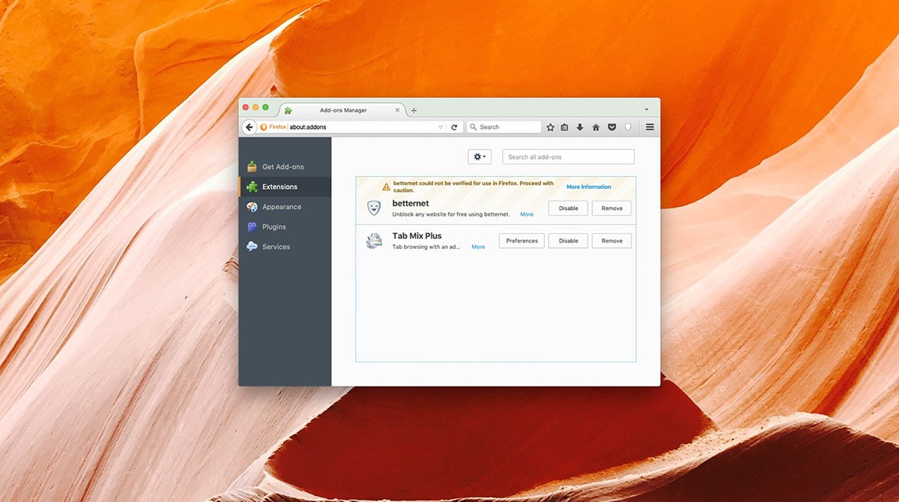Save to Pocket icon
This screenshot has height=502, width=899.
(612, 127)
